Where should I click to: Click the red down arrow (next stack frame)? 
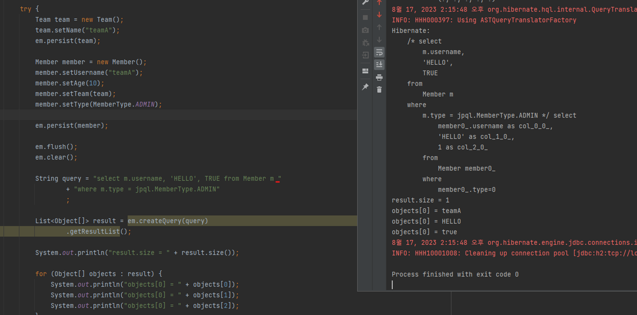click(379, 15)
